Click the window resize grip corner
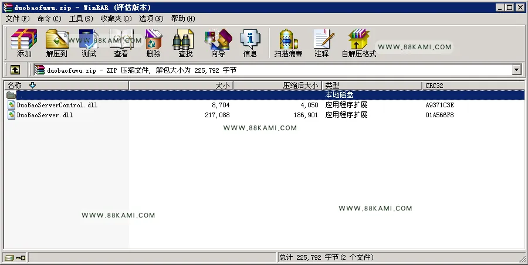 coord(522,259)
